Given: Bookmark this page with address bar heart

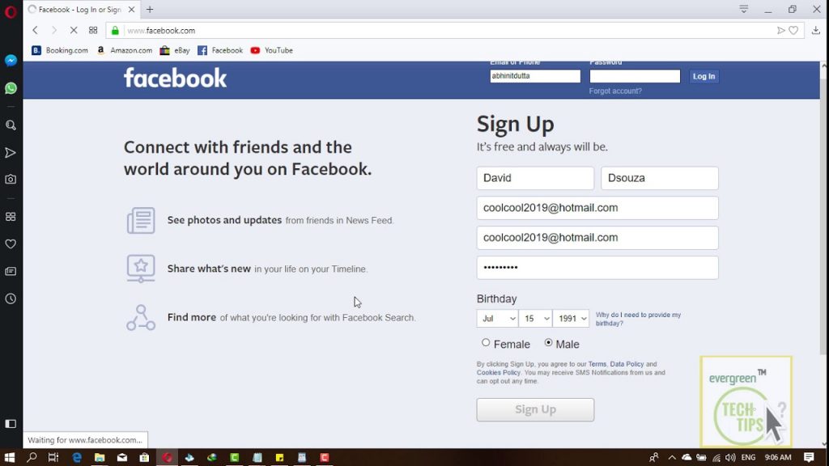Looking at the screenshot, I should (793, 31).
